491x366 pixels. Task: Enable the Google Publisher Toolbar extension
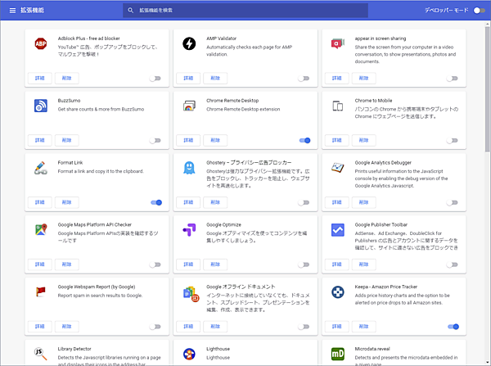tap(453, 264)
